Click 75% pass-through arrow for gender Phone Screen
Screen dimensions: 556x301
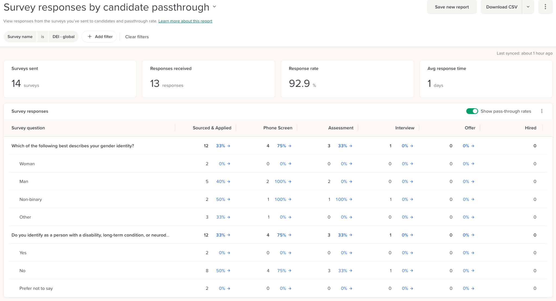tap(290, 146)
